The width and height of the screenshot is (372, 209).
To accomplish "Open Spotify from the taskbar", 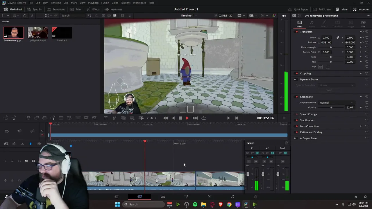I will 195,204.
